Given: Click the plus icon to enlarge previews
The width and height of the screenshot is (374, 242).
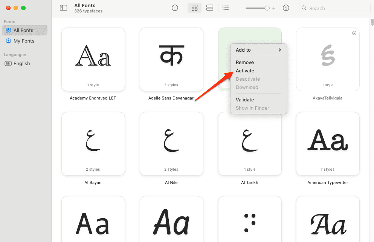Looking at the screenshot, I should pyautogui.click(x=274, y=8).
